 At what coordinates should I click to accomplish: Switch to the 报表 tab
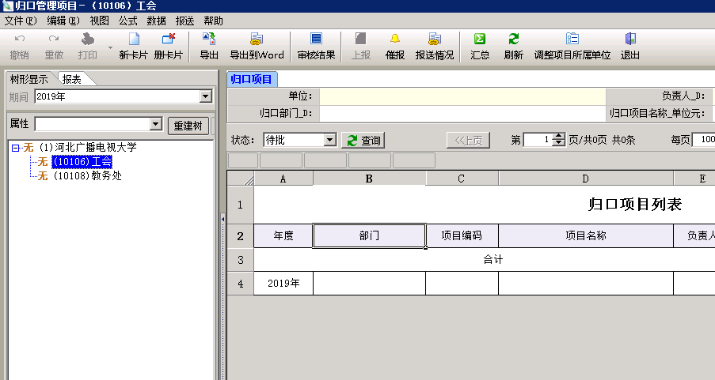tap(72, 78)
